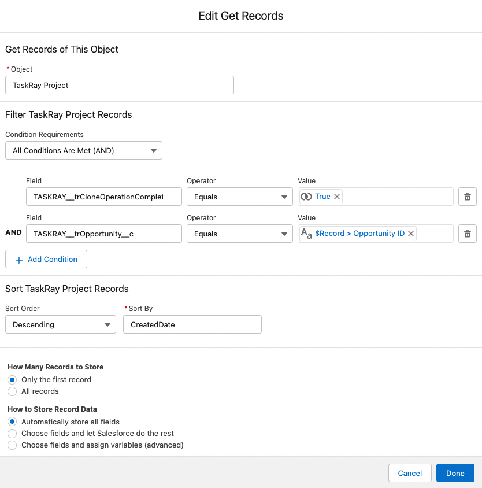Click the Condition Requirements label
This screenshot has width=482, height=488.
pyautogui.click(x=45, y=135)
